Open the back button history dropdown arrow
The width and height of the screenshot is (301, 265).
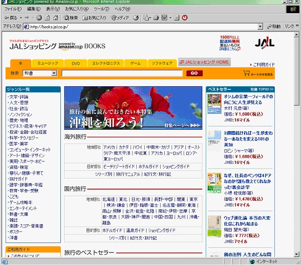coord(21,18)
